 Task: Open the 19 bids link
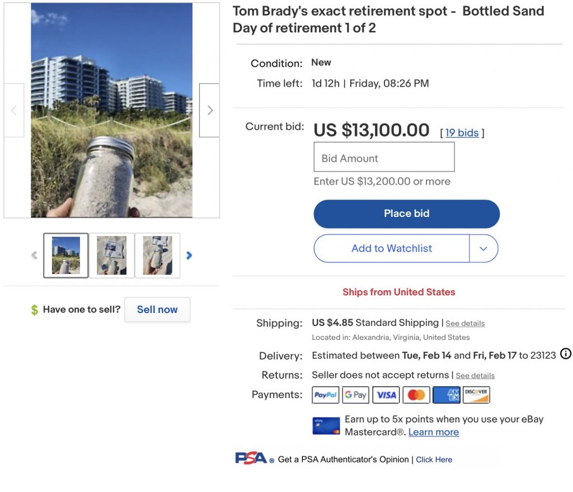pos(461,133)
